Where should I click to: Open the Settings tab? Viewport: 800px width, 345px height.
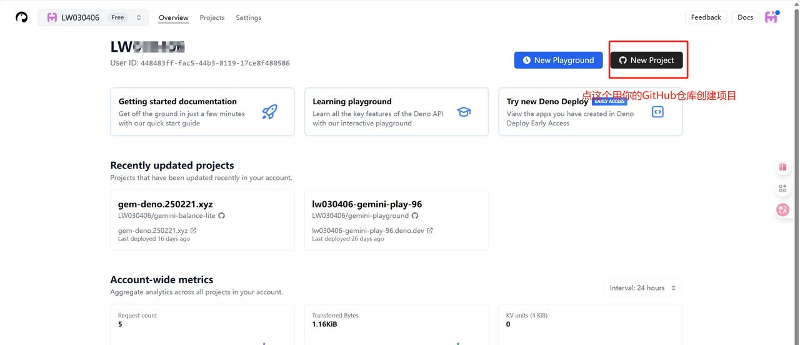[248, 17]
